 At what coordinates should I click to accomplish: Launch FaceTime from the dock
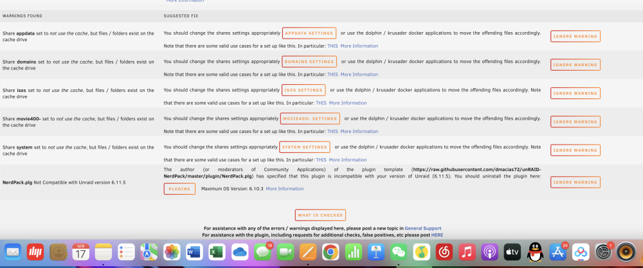[285, 252]
